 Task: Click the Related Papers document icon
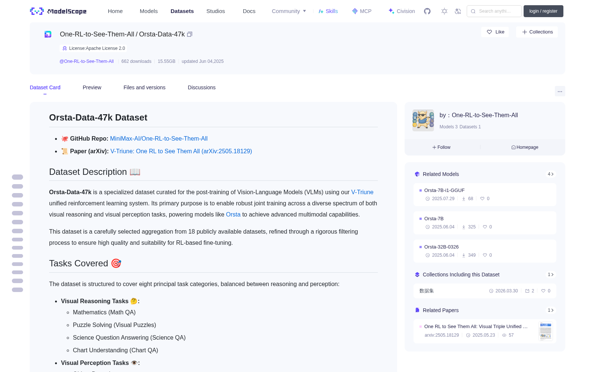[x=417, y=310]
